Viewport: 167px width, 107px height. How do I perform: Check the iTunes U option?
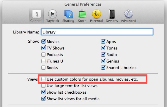click(x=43, y=61)
